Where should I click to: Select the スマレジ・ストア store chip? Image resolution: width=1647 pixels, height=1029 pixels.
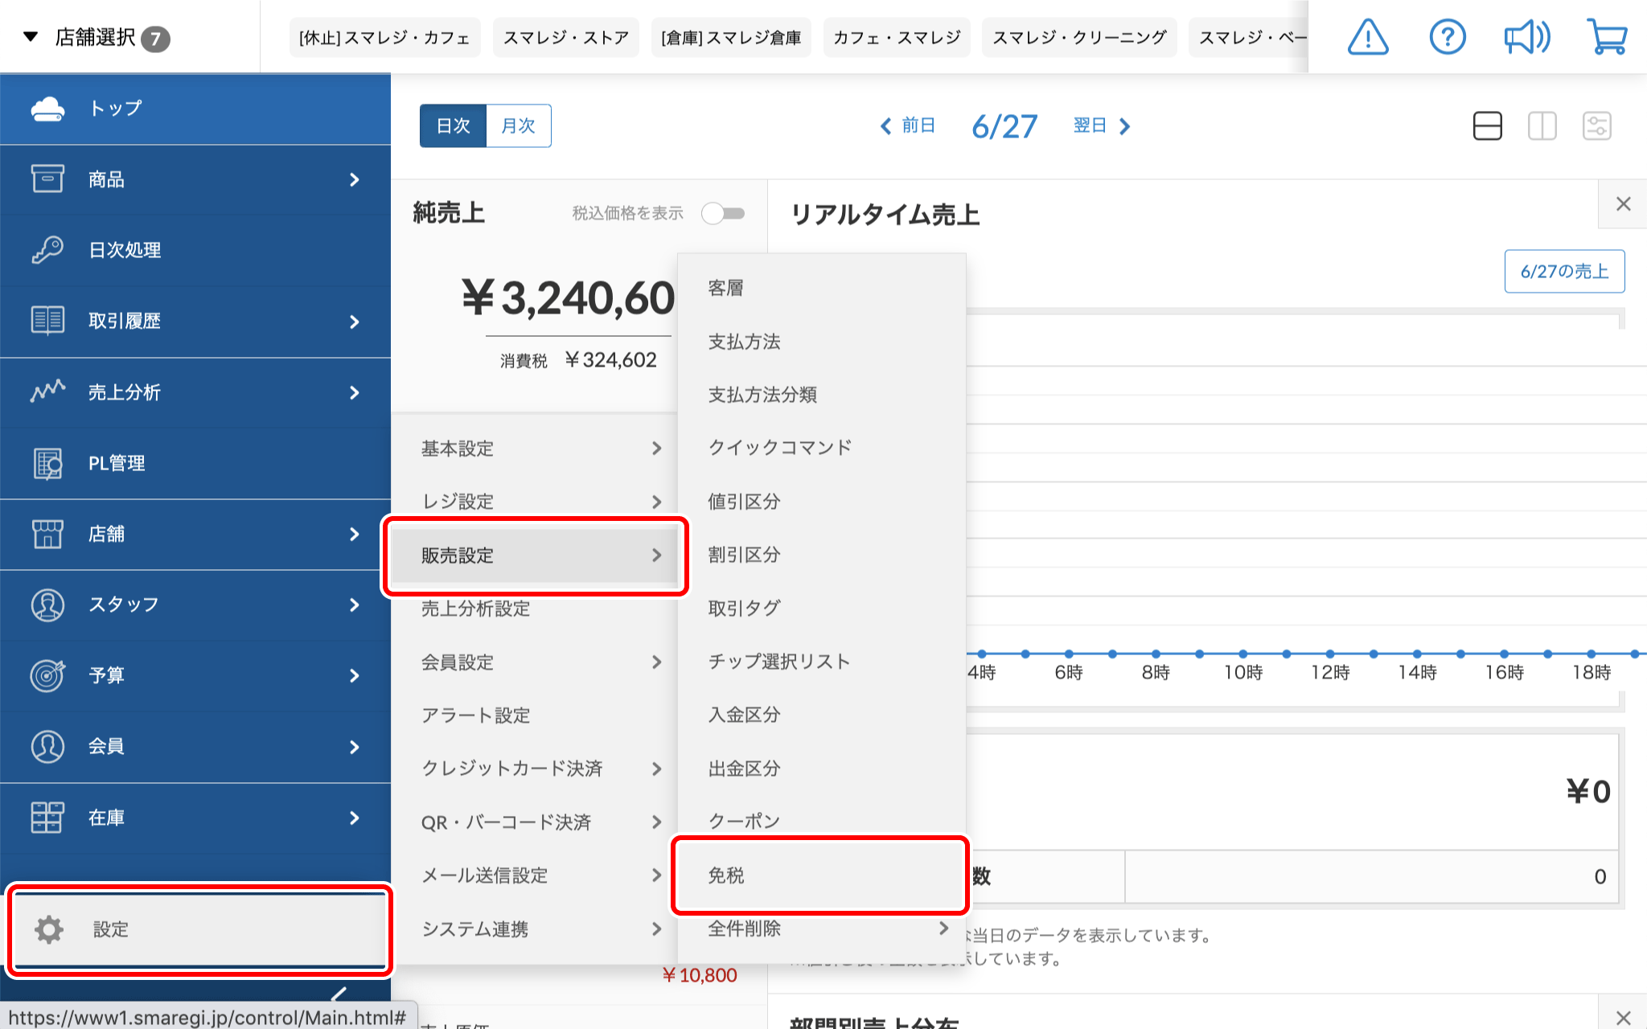pos(565,38)
